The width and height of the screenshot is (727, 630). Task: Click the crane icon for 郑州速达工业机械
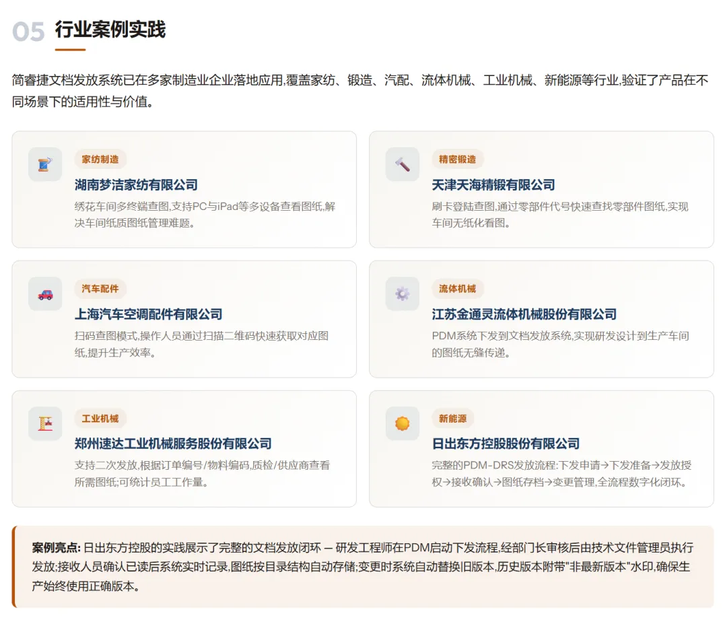[45, 423]
